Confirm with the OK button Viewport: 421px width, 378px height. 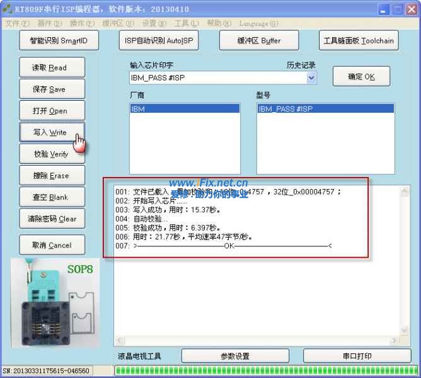[x=361, y=77]
